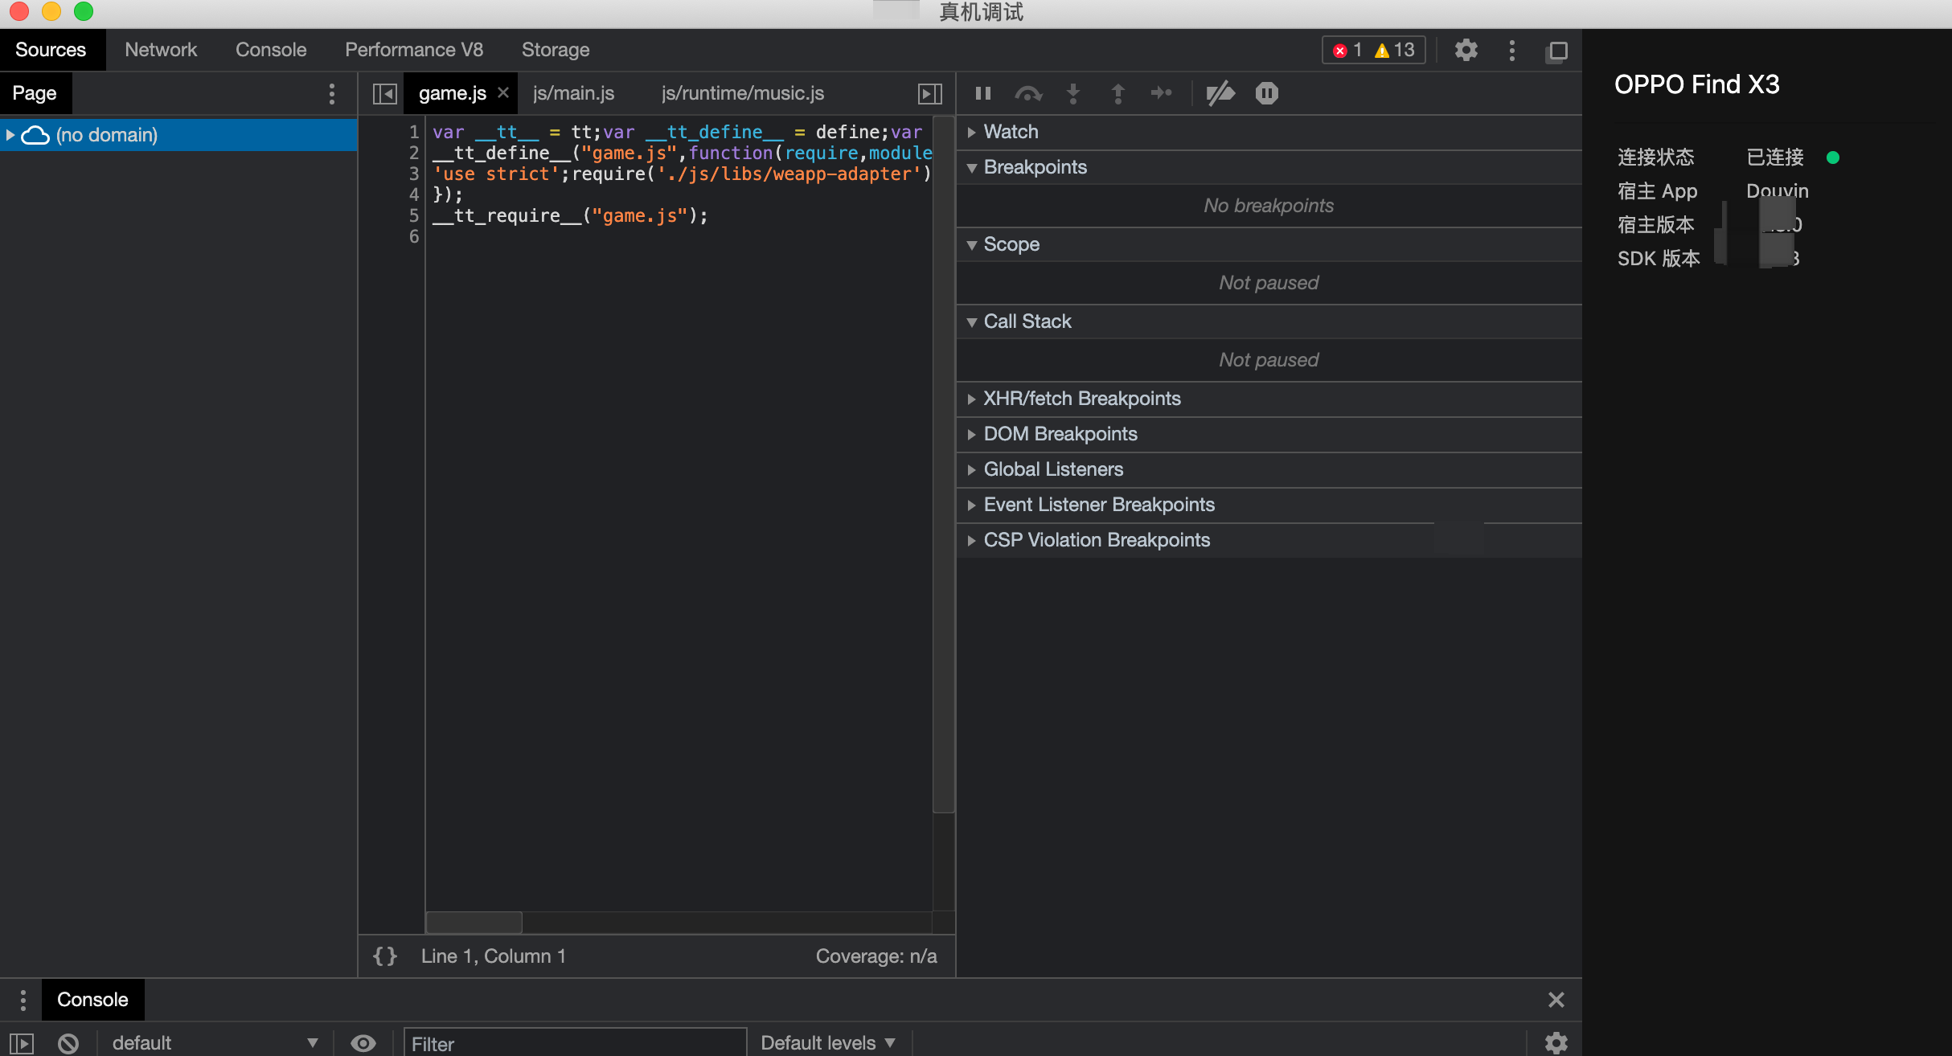Click the Step over function icon
Viewport: 1952px width, 1056px height.
click(1028, 93)
